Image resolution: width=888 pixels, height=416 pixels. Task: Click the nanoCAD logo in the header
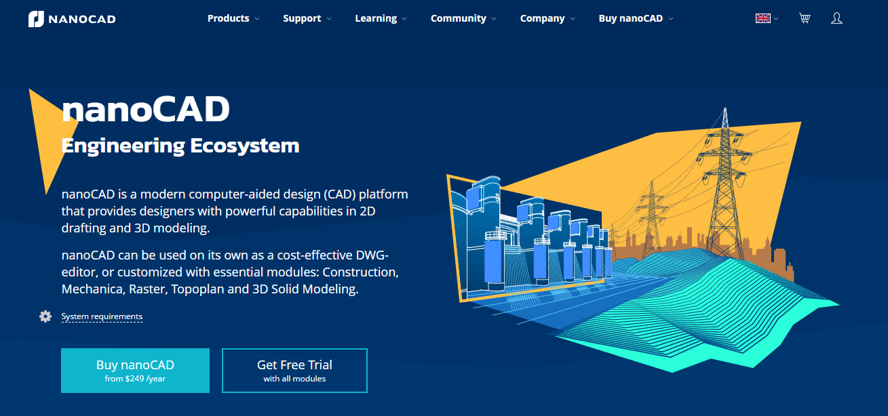pyautogui.click(x=72, y=19)
